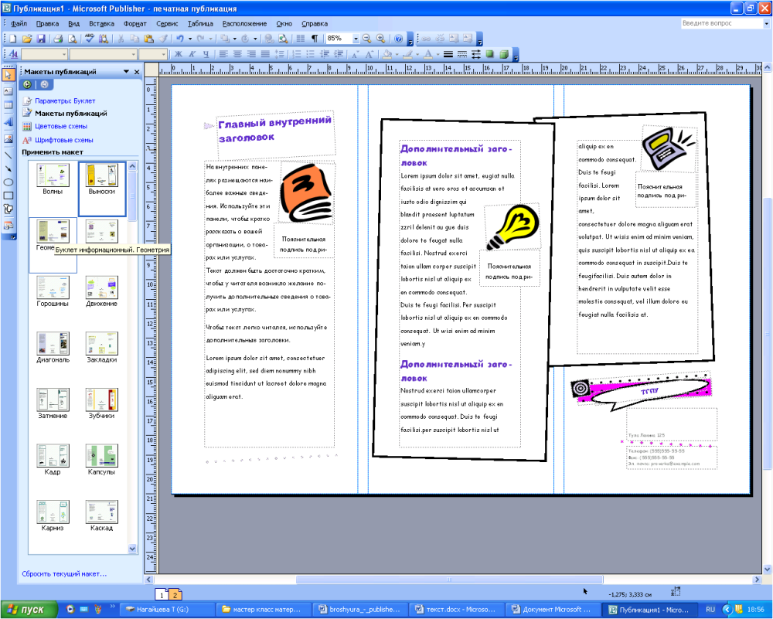Image resolution: width=773 pixels, height=619 pixels.
Task: Go back in the task pane with the green arrow
Action: tap(27, 85)
